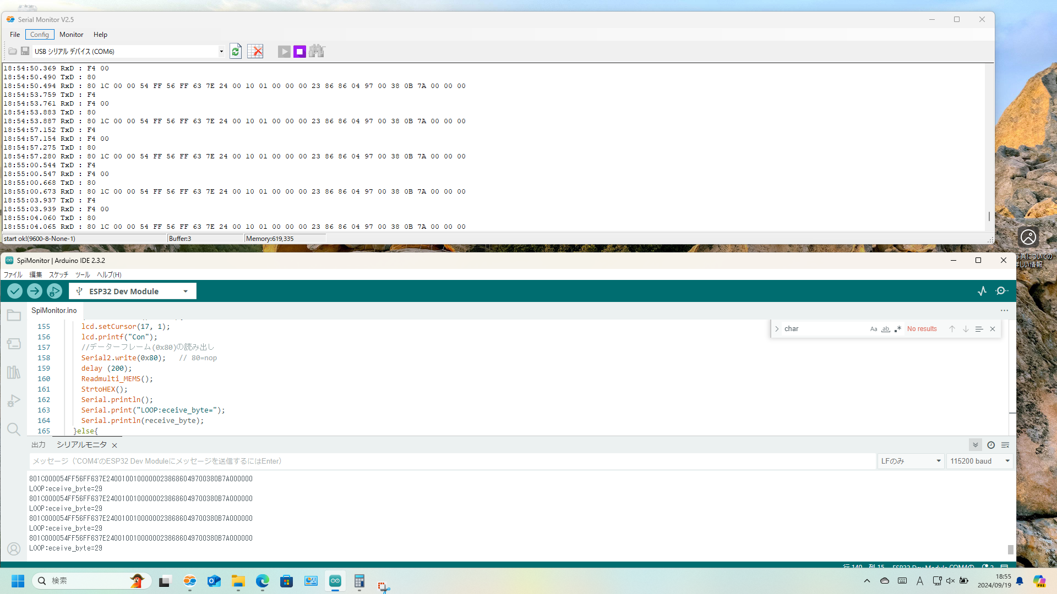The image size is (1057, 594).
Task: Open the ファイル menu in Arduino IDE
Action: pyautogui.click(x=13, y=274)
